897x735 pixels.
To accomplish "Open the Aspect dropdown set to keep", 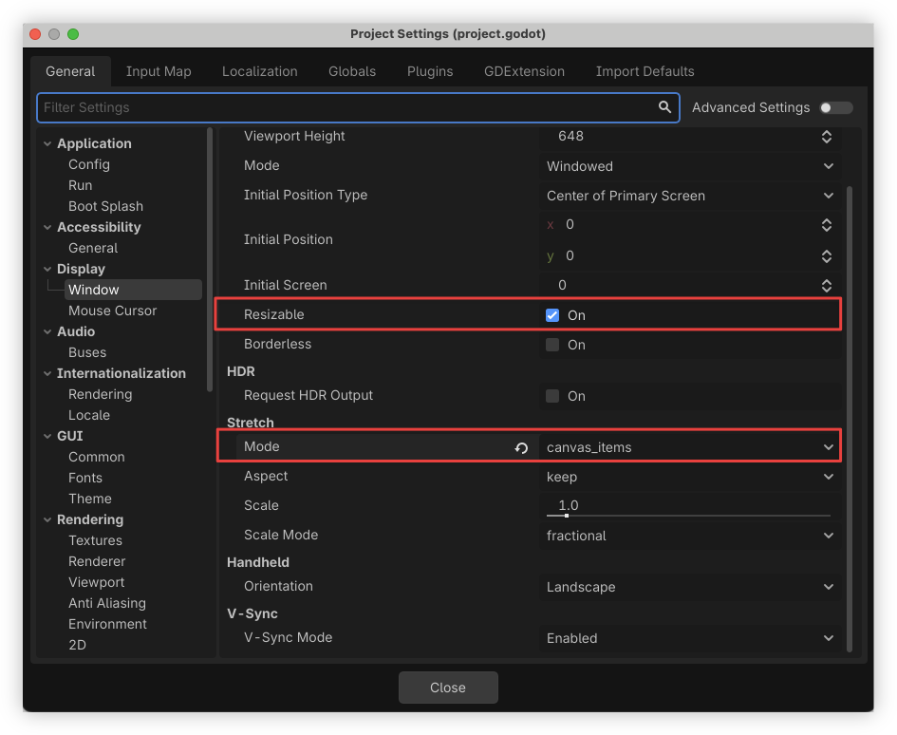I will pyautogui.click(x=689, y=477).
